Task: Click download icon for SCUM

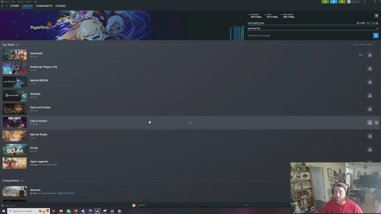Action: [370, 150]
